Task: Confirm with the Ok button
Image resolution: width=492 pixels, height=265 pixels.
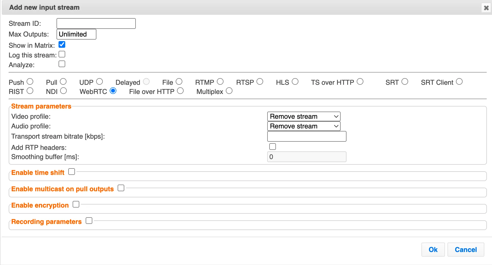Action: (433, 249)
